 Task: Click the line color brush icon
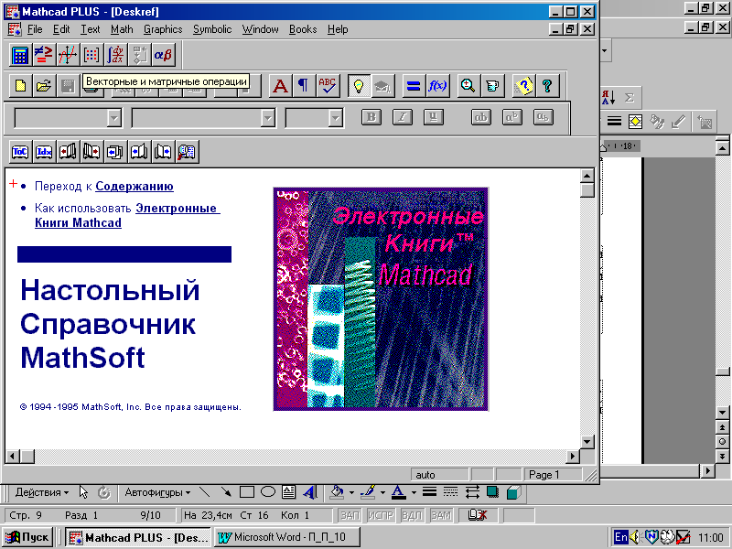coord(369,492)
